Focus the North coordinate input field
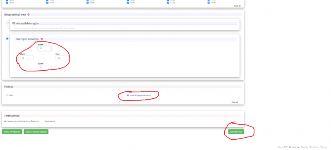Image resolution: width=331 pixels, height=150 pixels. (x=45, y=48)
